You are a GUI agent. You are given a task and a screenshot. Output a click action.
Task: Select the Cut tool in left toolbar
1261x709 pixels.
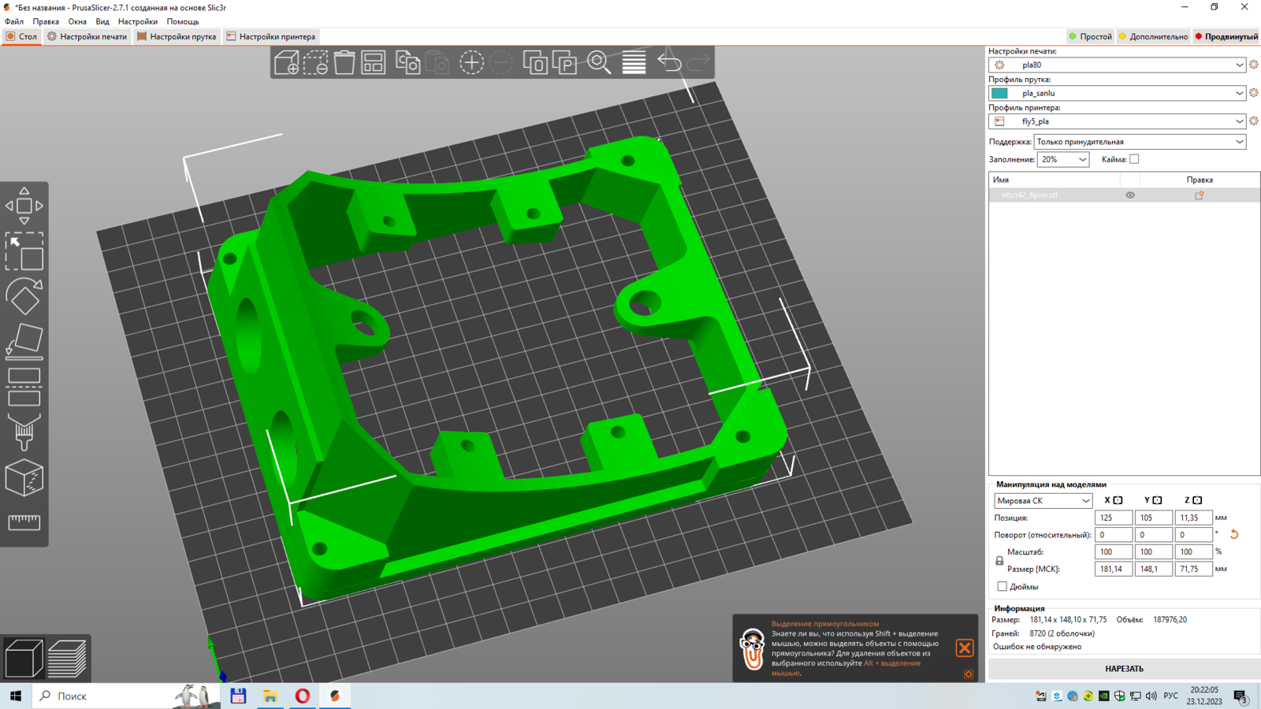pyautogui.click(x=24, y=387)
